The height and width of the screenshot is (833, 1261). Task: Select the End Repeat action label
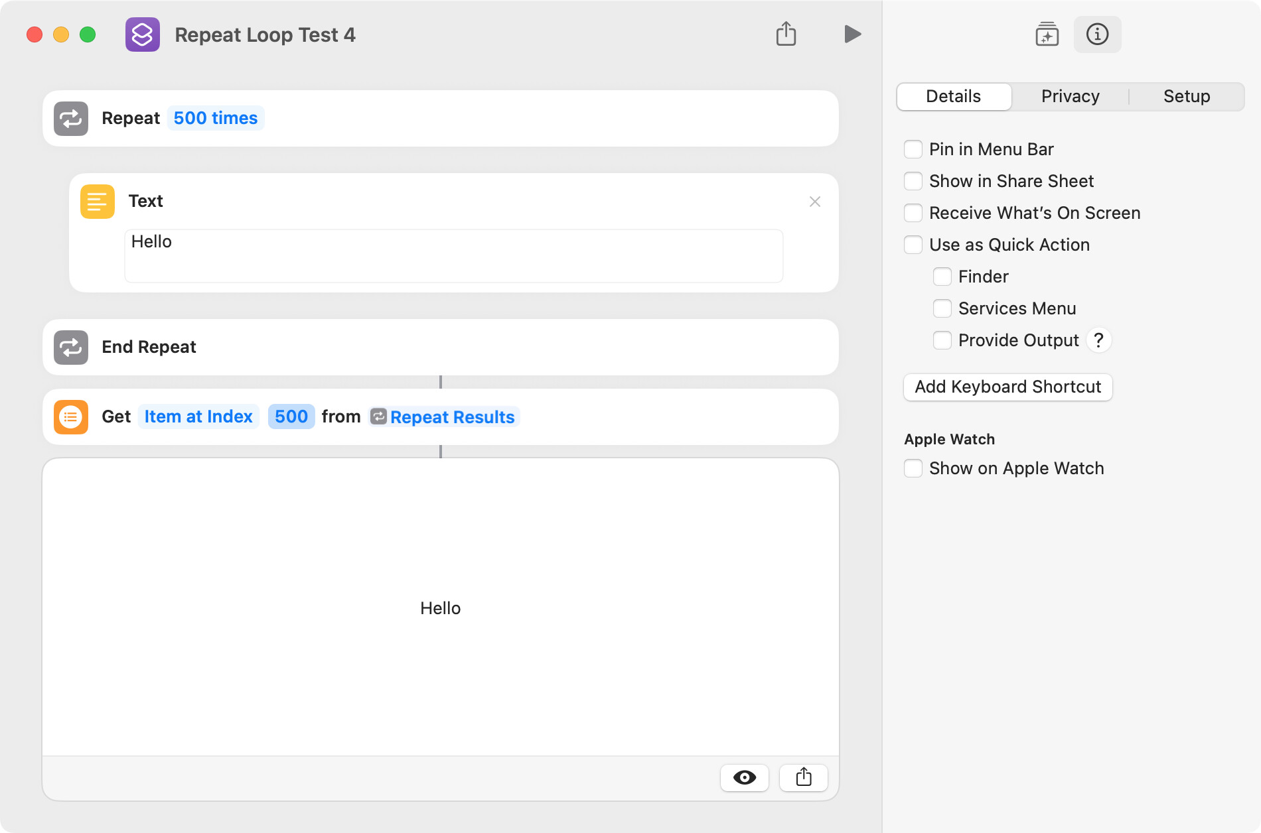click(149, 348)
